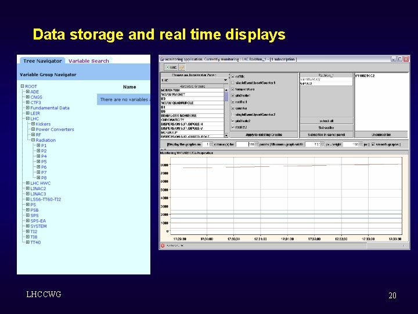
Task: Select the SYSTEM tree link
Action: (38, 226)
